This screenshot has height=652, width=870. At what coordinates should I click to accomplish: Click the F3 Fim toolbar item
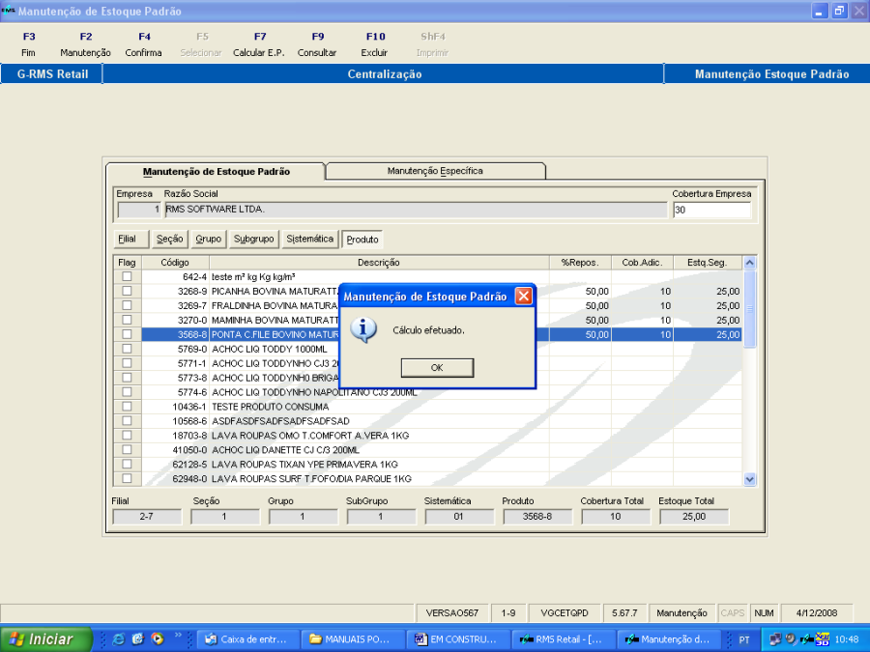(29, 44)
